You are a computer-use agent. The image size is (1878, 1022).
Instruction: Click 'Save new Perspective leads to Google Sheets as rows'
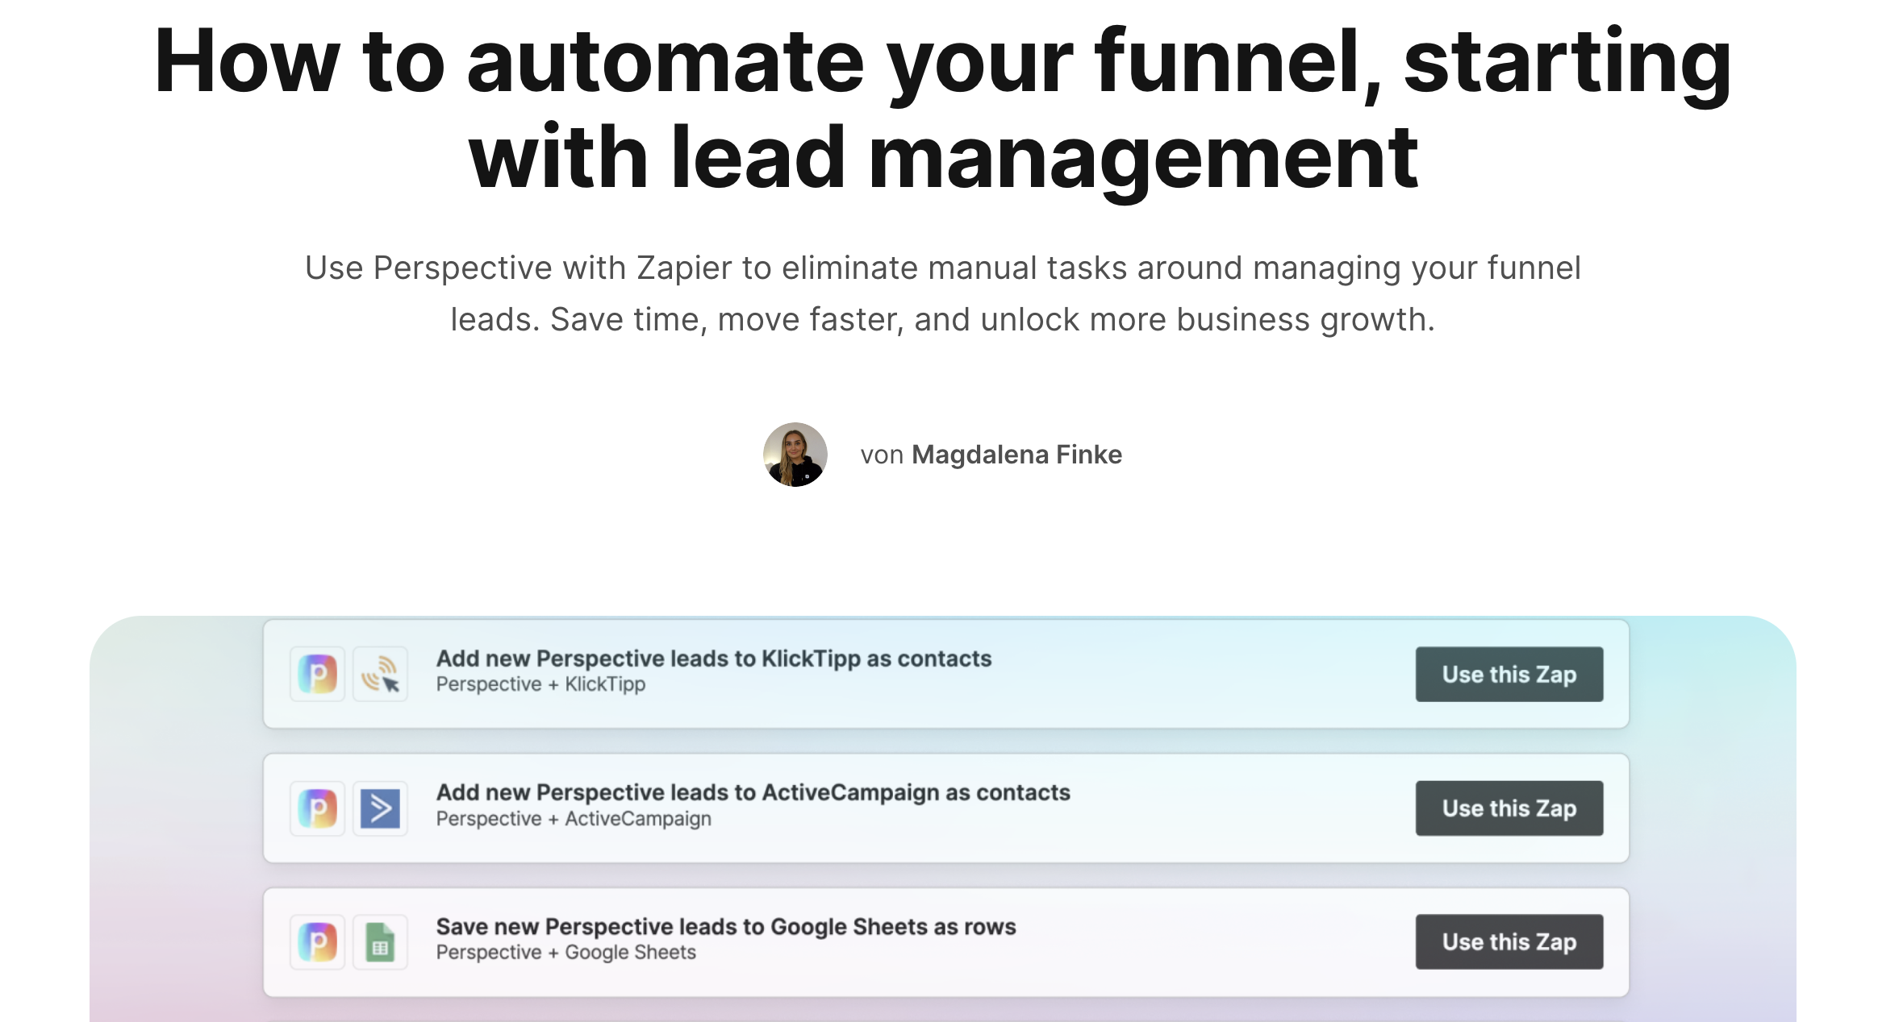coord(726,927)
